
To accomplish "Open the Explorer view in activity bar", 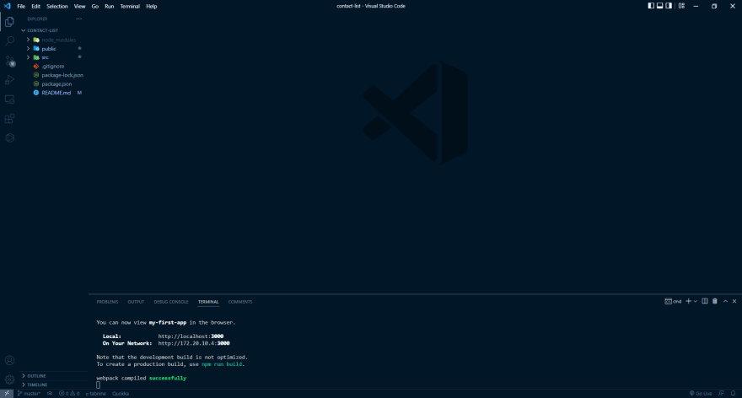I will pos(9,22).
